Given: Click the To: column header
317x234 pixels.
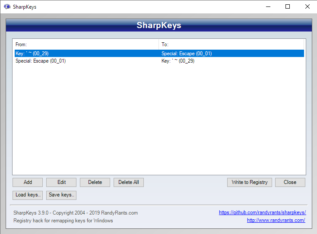Looking at the screenshot, I should click(x=231, y=44).
